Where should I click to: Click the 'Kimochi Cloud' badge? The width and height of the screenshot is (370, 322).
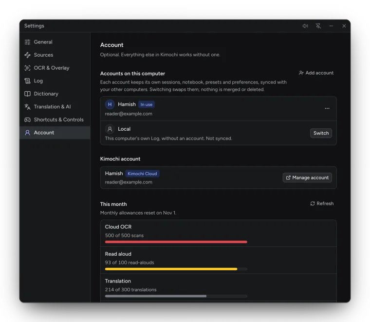click(142, 174)
